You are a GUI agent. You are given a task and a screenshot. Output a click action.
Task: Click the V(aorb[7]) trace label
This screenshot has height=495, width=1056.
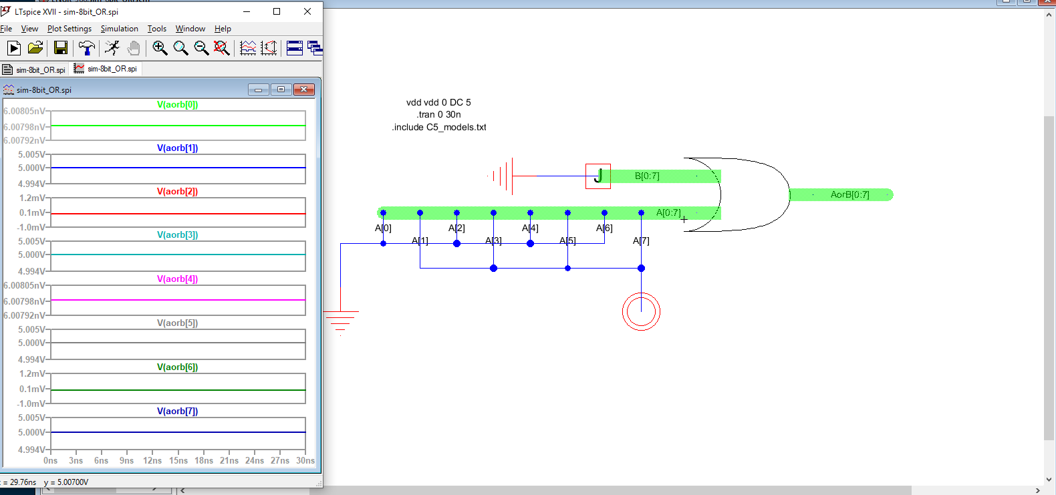click(x=178, y=411)
